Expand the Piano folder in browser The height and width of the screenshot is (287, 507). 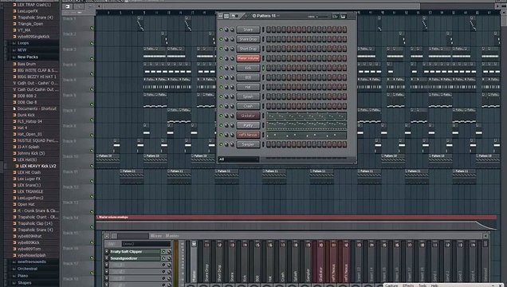point(22,276)
